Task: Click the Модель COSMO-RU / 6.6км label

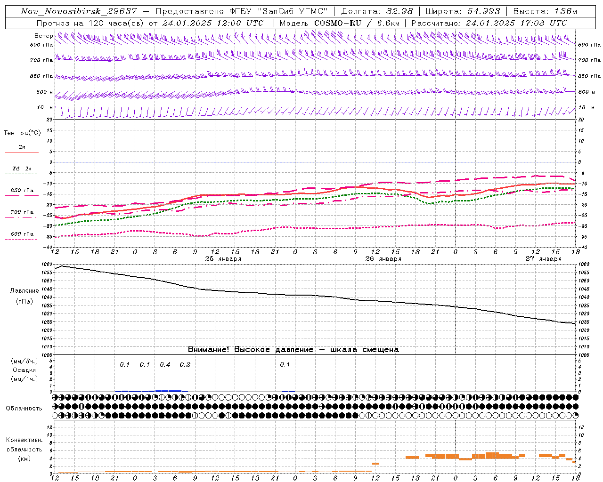Action: 339,23
